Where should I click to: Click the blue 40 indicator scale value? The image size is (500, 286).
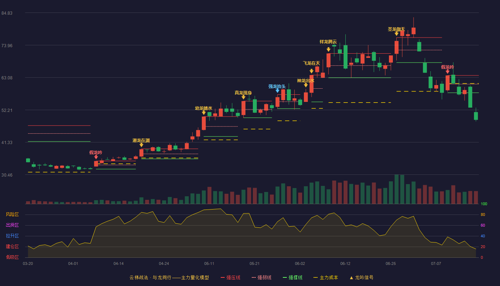[483, 236]
